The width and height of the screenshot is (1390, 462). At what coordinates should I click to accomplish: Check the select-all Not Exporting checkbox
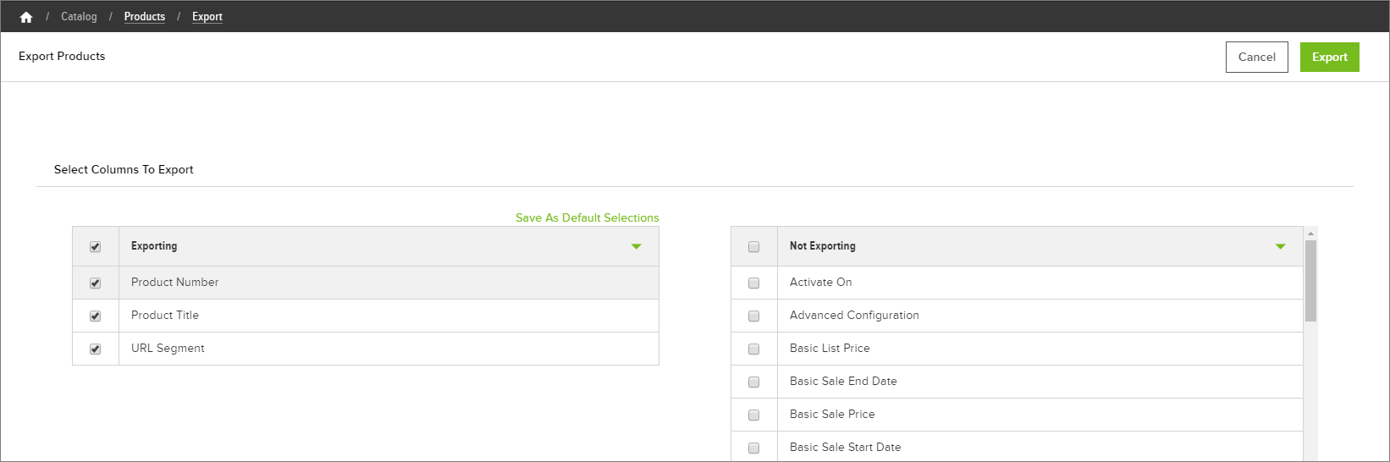tap(753, 247)
